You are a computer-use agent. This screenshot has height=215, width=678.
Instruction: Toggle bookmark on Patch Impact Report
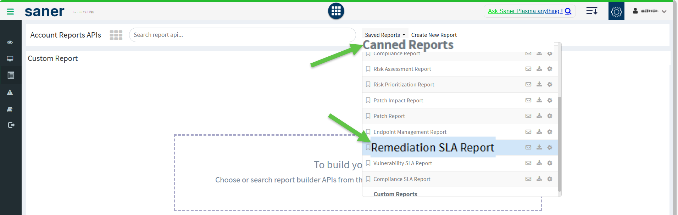pos(368,100)
